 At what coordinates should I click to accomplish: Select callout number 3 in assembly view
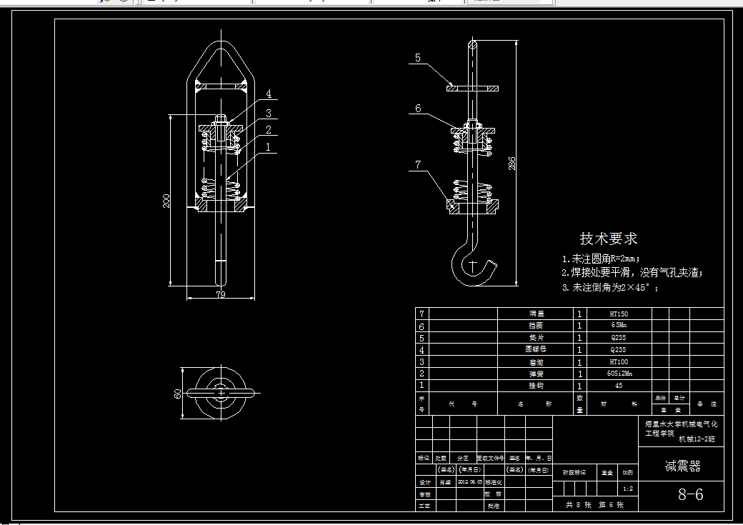click(x=269, y=114)
